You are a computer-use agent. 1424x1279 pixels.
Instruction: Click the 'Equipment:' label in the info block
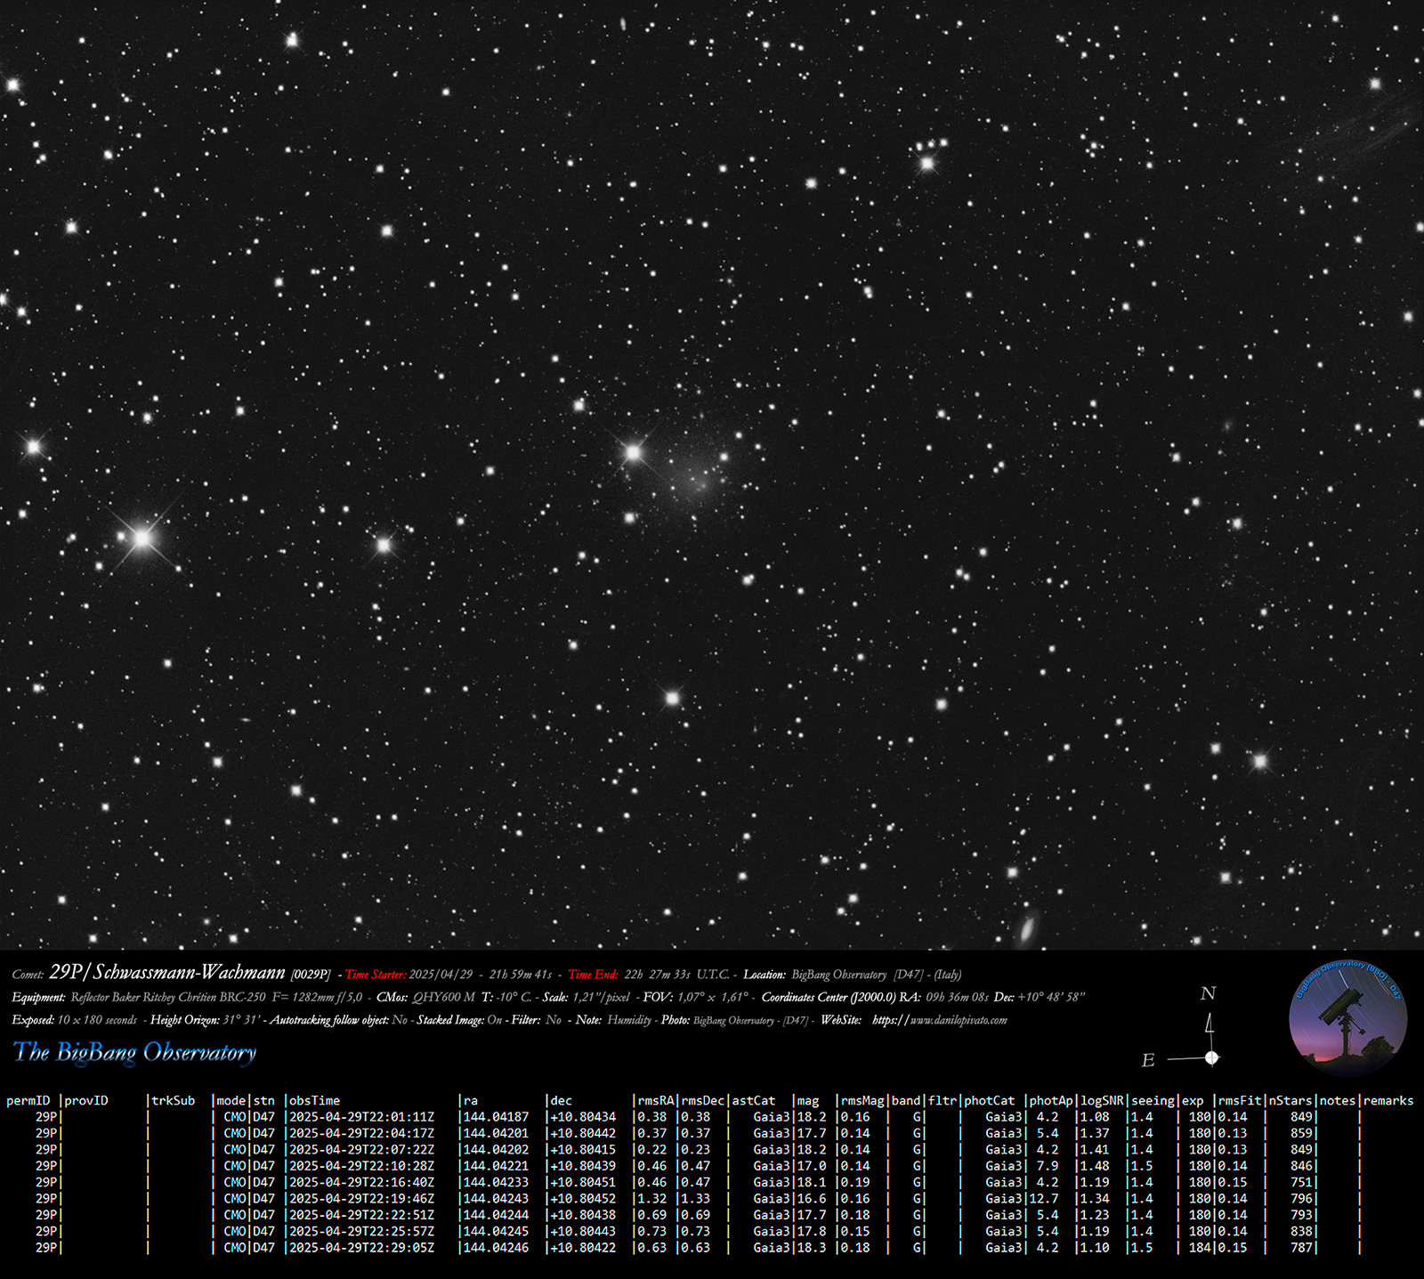coord(38,998)
